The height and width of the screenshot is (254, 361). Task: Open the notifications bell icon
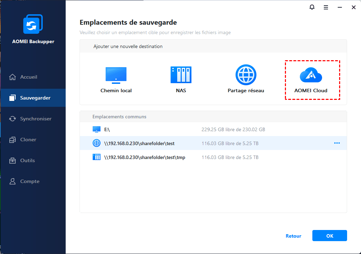[312, 7]
